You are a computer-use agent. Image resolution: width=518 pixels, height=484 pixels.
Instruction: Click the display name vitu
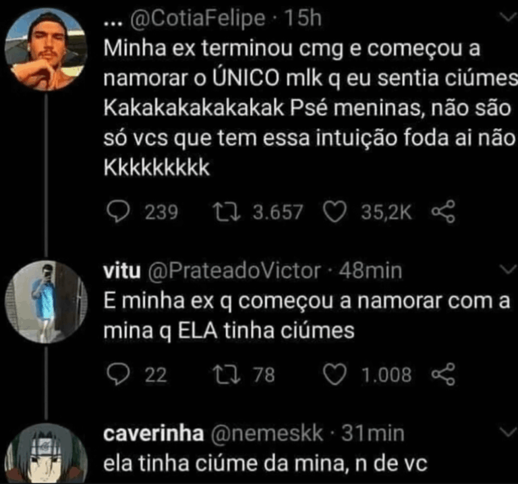coord(120,272)
